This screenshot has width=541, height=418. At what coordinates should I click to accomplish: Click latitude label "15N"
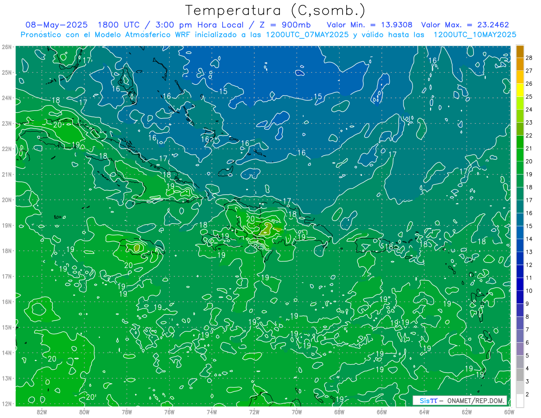tap(7, 327)
